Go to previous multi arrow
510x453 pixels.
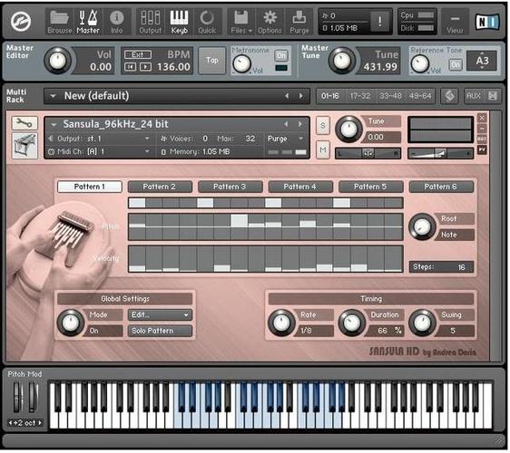pyautogui.click(x=287, y=96)
